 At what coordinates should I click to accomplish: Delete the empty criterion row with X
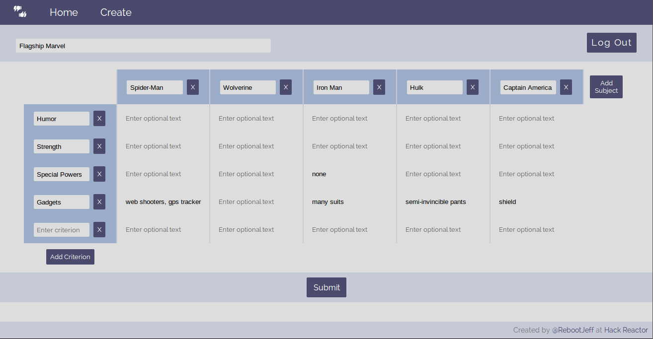[99, 230]
